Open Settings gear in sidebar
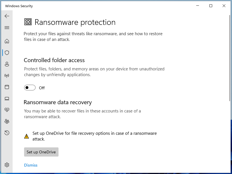Image resolution: width=232 pixels, height=174 pixels. point(7,165)
